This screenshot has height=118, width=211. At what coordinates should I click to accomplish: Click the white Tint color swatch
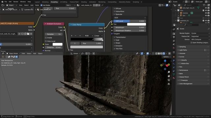tap(136, 24)
